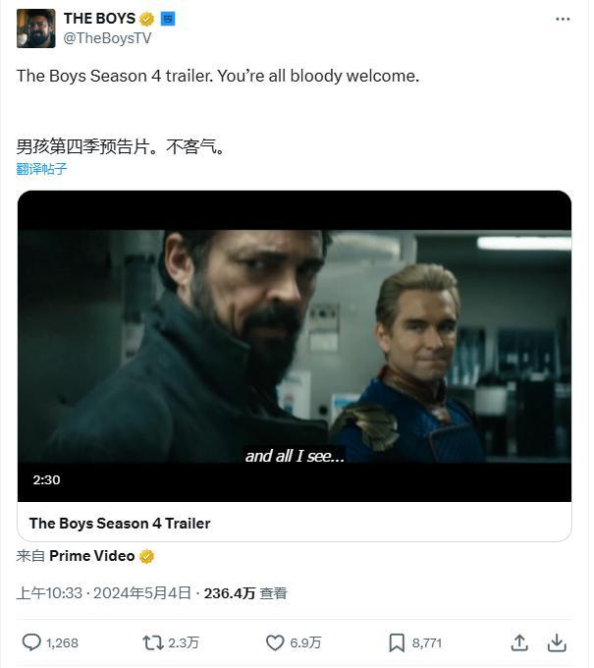The height and width of the screenshot is (668, 594).
Task: Like the post with heart icon
Action: (x=275, y=642)
